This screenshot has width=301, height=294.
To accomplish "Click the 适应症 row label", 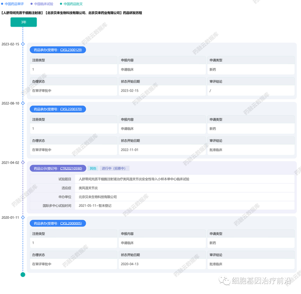I will coord(66,188).
